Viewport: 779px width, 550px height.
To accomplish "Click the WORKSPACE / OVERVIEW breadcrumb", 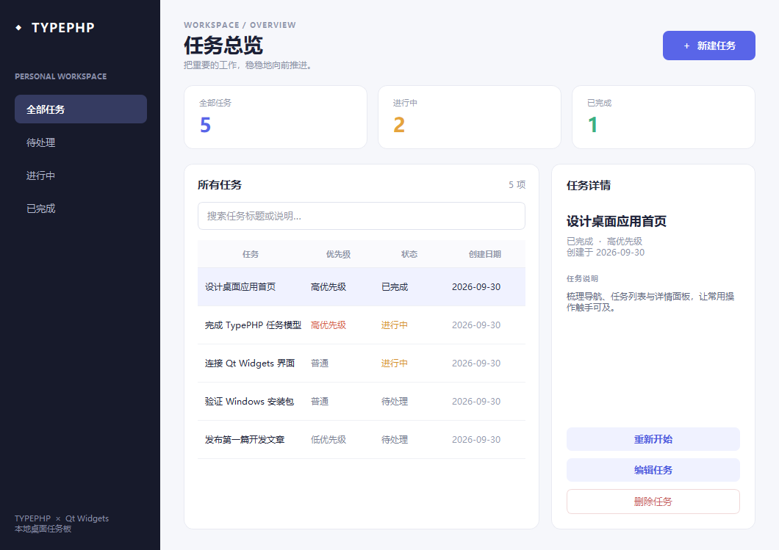I will (x=240, y=25).
